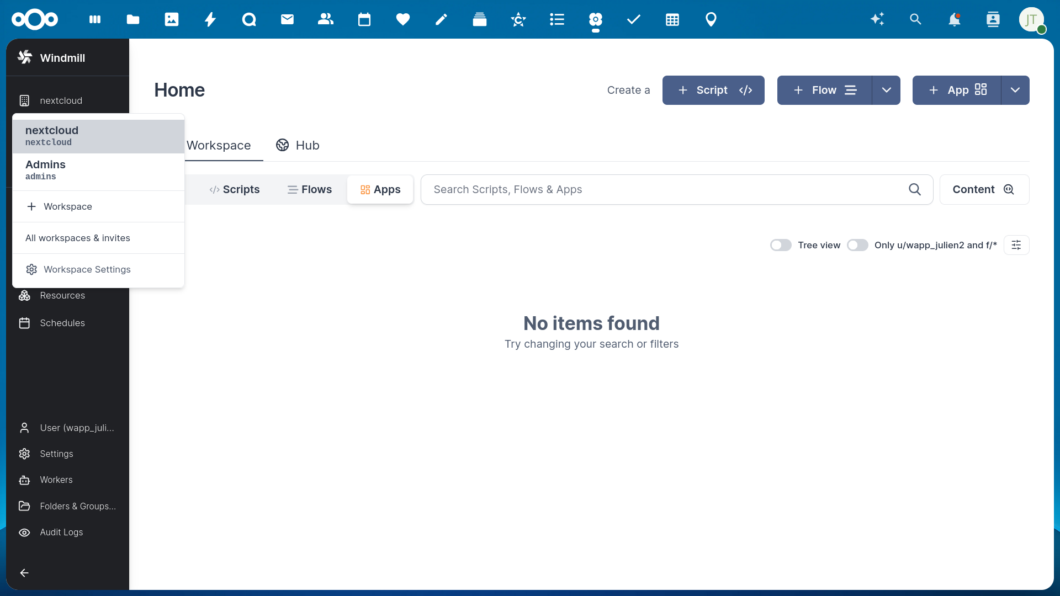Viewport: 1060px width, 596px height.
Task: Open the nextcloud workspace switcher in Windmill sidebar
Action: point(61,100)
